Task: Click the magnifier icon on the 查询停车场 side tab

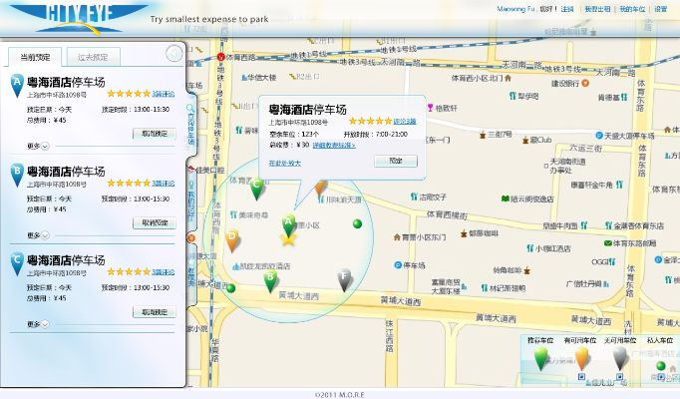Action: pyautogui.click(x=190, y=108)
